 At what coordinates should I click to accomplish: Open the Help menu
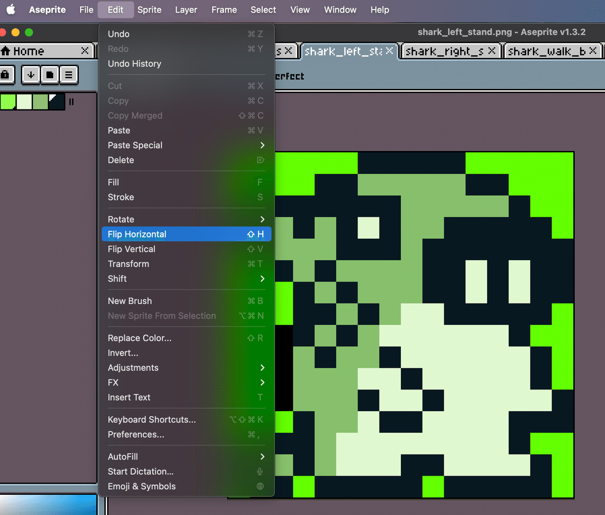[380, 10]
